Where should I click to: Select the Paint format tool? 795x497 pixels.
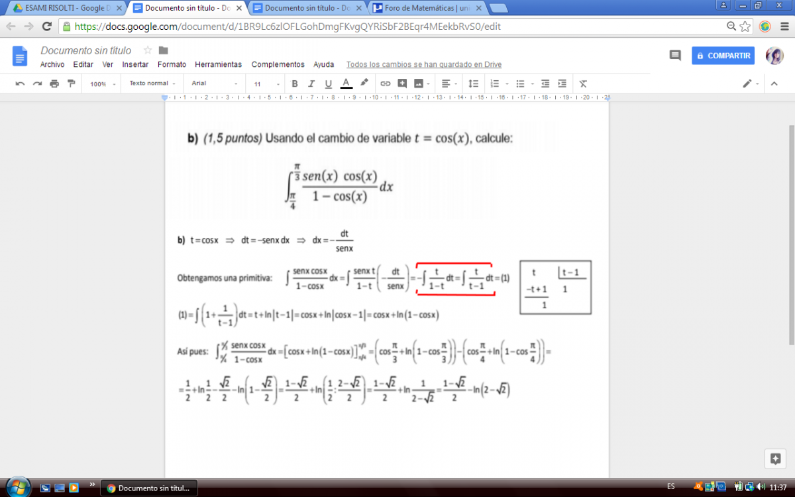tap(72, 83)
